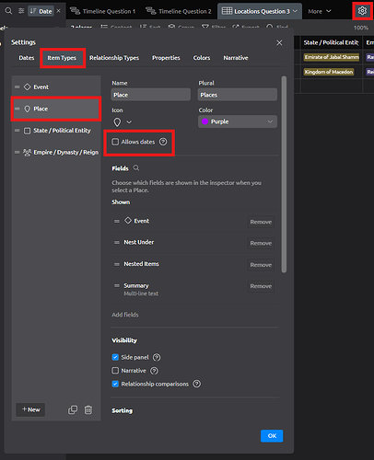
Task: Switch to the Relationship Types tab
Action: [x=114, y=58]
